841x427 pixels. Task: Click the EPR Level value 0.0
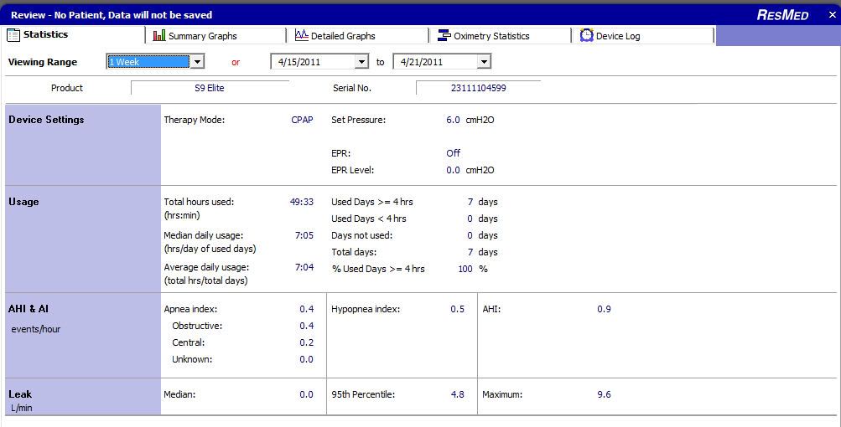point(454,170)
